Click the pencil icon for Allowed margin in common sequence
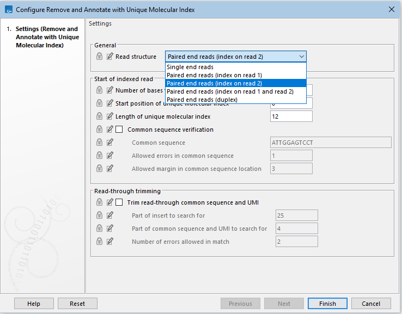 point(109,169)
